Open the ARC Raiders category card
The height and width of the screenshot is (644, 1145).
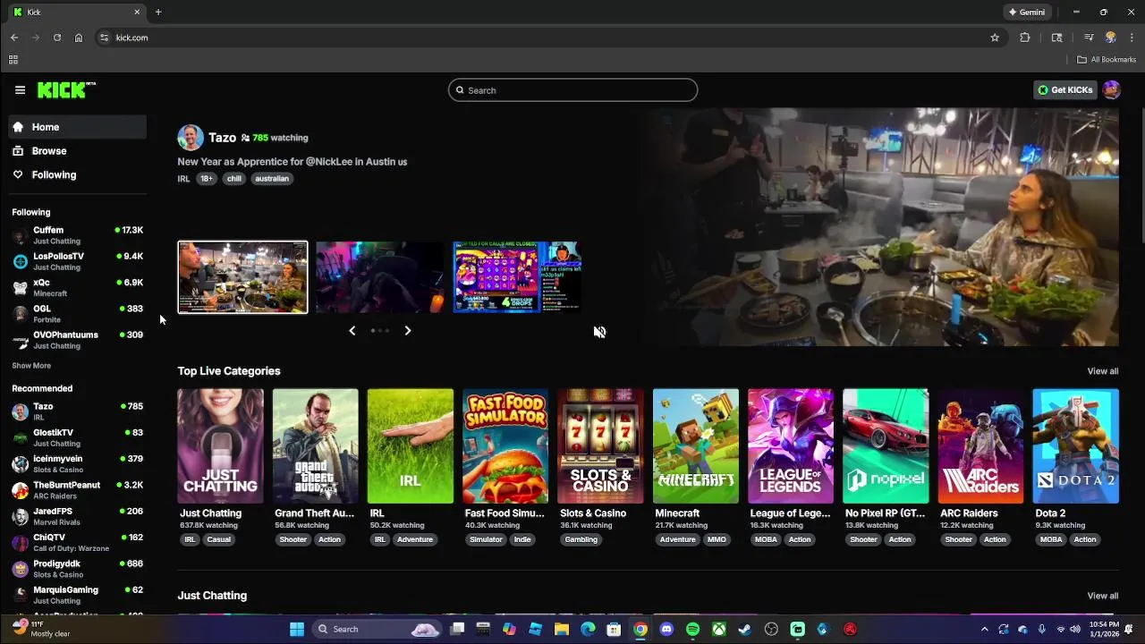(x=980, y=445)
